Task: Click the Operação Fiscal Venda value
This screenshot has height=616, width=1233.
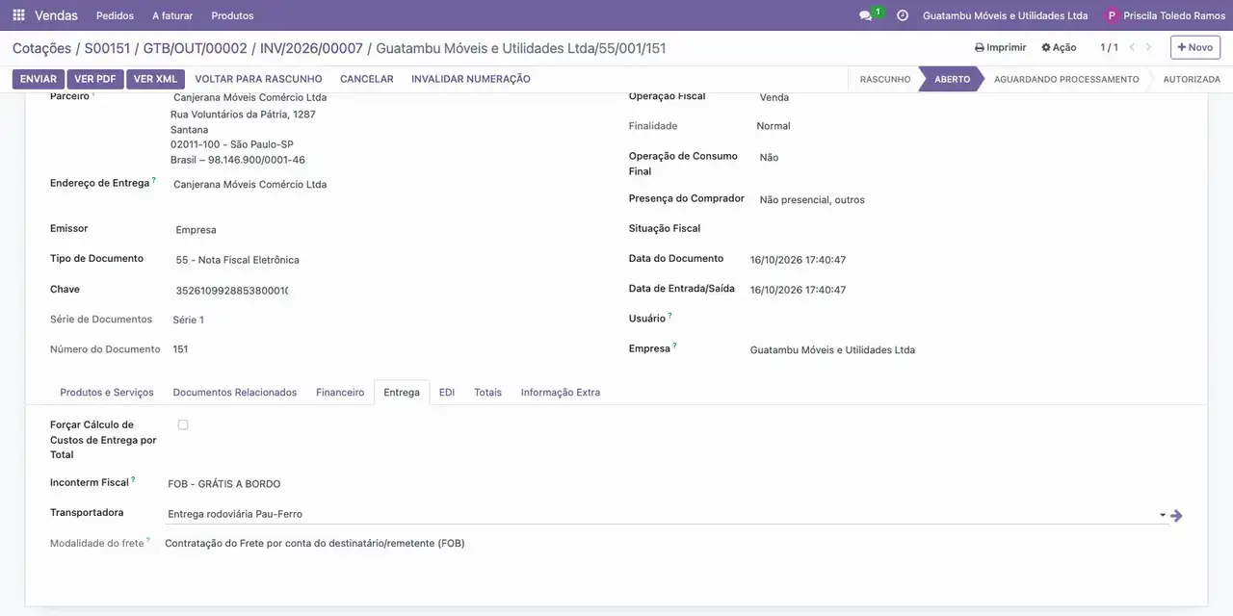Action: 774,97
